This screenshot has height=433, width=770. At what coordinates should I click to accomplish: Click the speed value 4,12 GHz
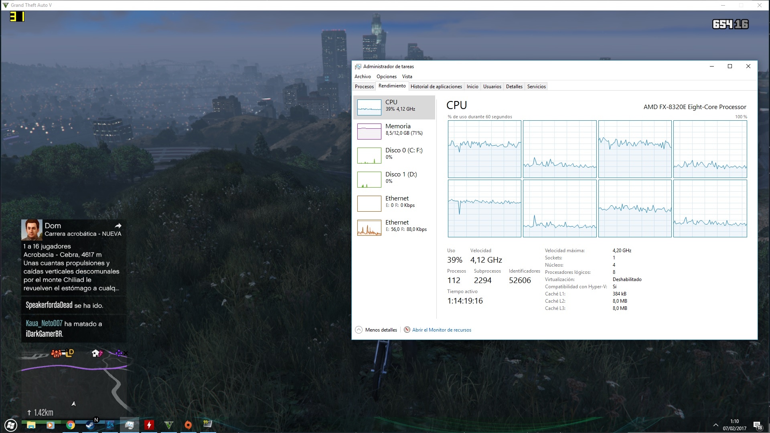click(x=486, y=260)
